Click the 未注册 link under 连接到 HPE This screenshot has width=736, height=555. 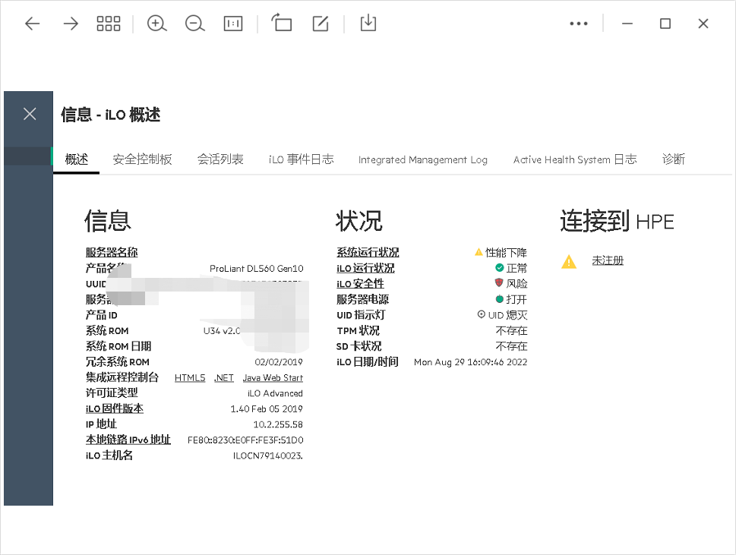[608, 260]
